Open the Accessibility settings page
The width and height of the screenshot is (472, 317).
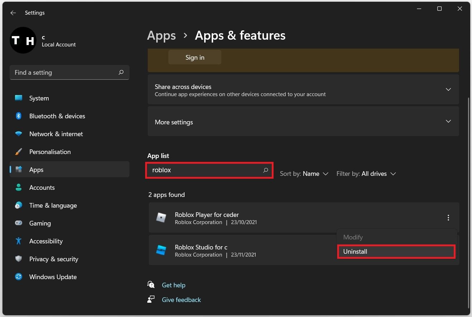click(x=46, y=241)
